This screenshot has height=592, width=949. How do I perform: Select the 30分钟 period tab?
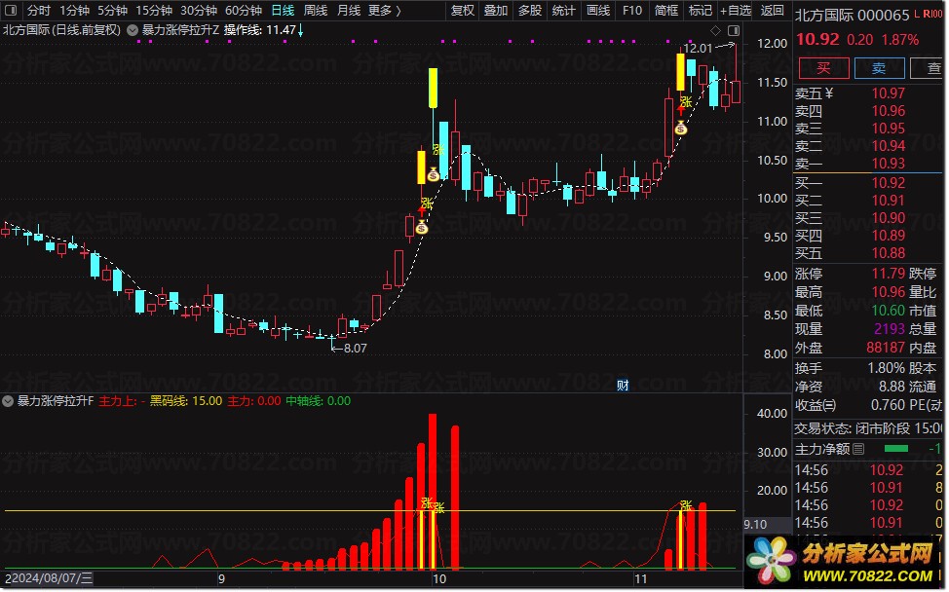point(199,11)
